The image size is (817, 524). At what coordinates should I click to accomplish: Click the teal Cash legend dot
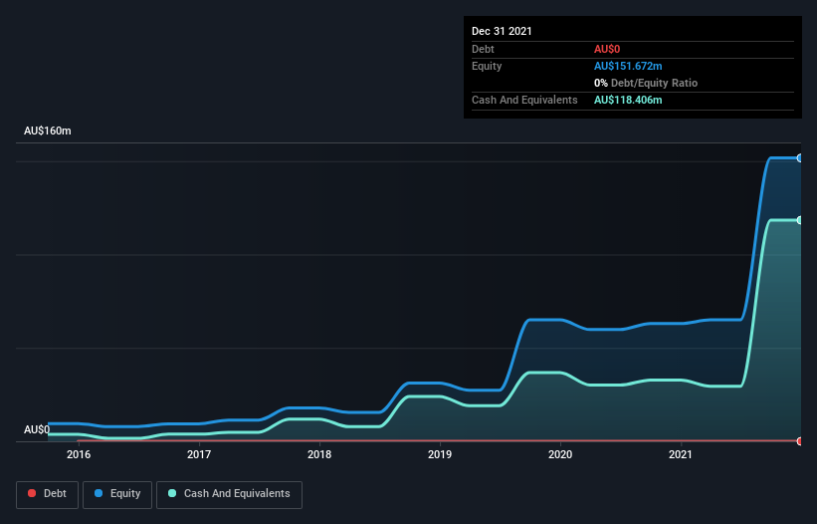coord(172,493)
